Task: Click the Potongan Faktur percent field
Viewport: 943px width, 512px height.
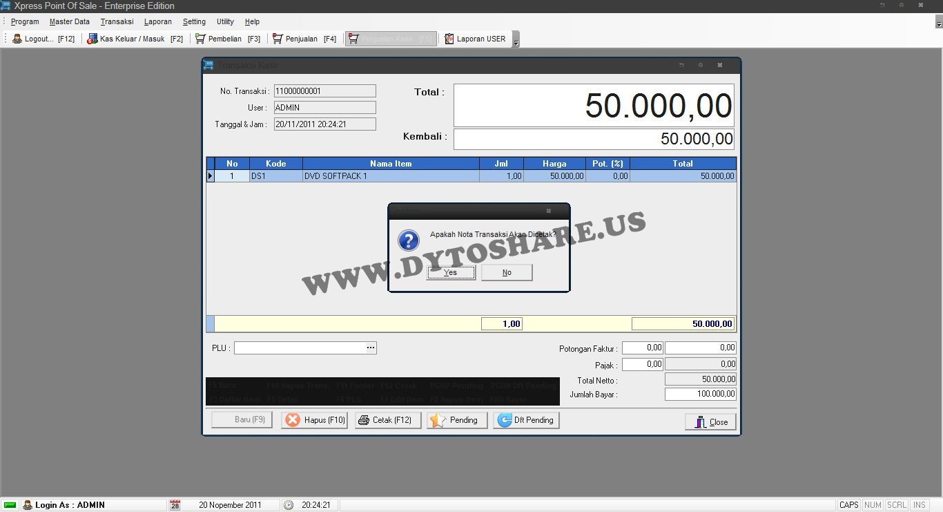Action: coord(643,348)
